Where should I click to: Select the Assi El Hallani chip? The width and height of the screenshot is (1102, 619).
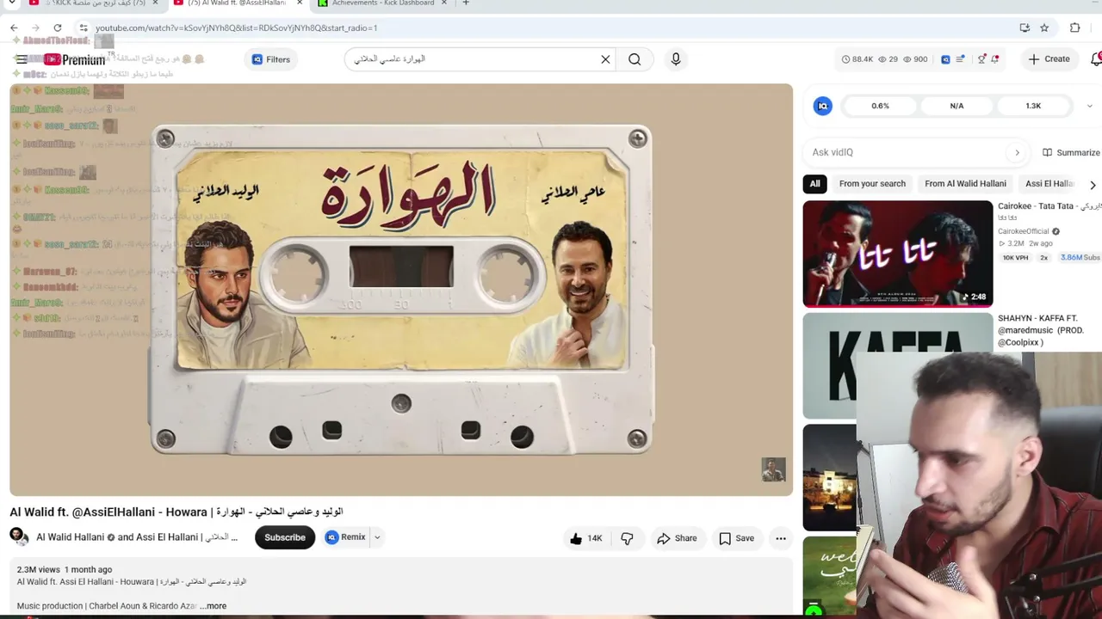pos(1049,184)
